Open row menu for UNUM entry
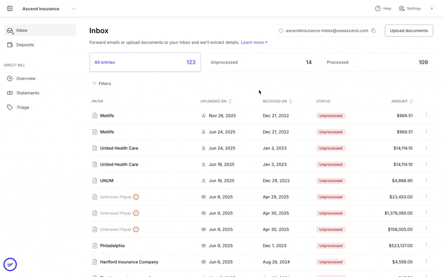443x277 pixels. click(426, 180)
